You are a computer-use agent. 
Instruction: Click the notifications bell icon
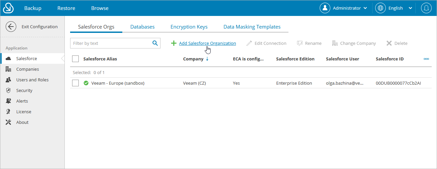pyautogui.click(x=426, y=8)
